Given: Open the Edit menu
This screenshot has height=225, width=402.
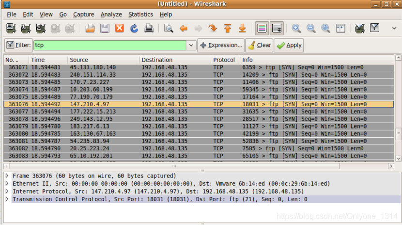Looking at the screenshot, I should 28,15.
